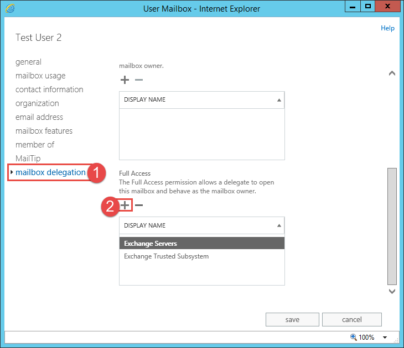Viewport: 404px width, 348px height.
Task: Click the save button
Action: coord(292,319)
